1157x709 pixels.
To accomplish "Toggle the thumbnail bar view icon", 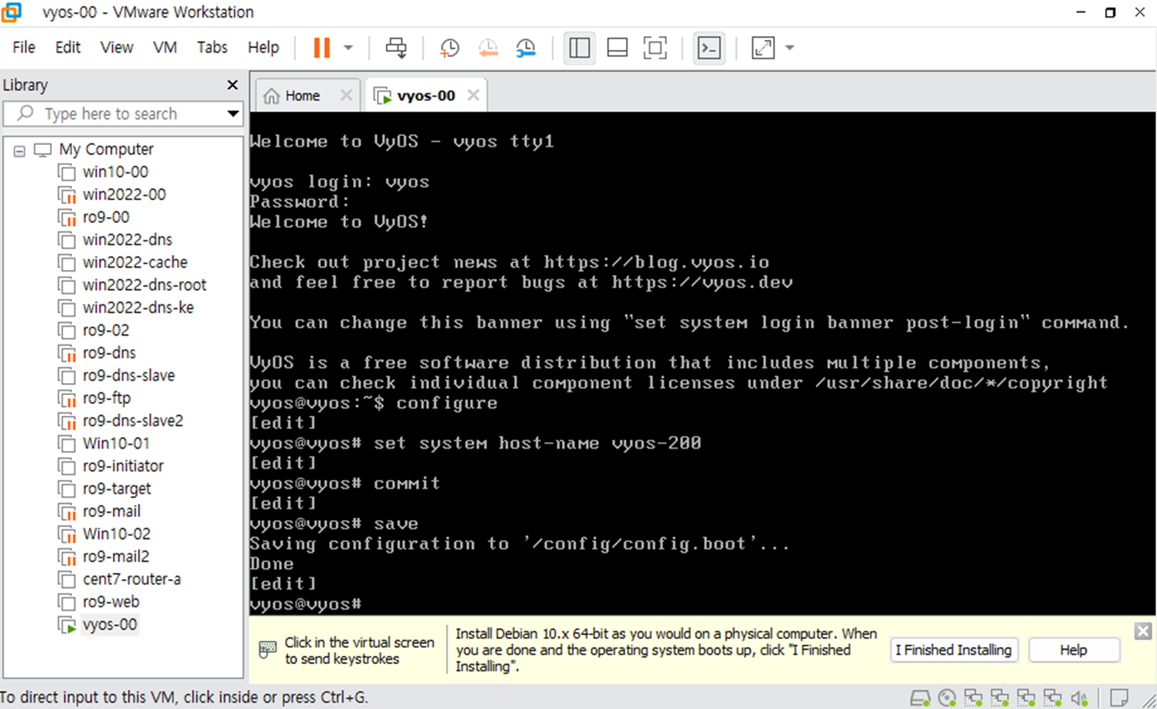I will pyautogui.click(x=617, y=48).
